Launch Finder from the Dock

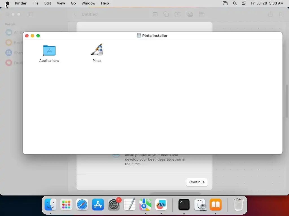pyautogui.click(x=51, y=204)
